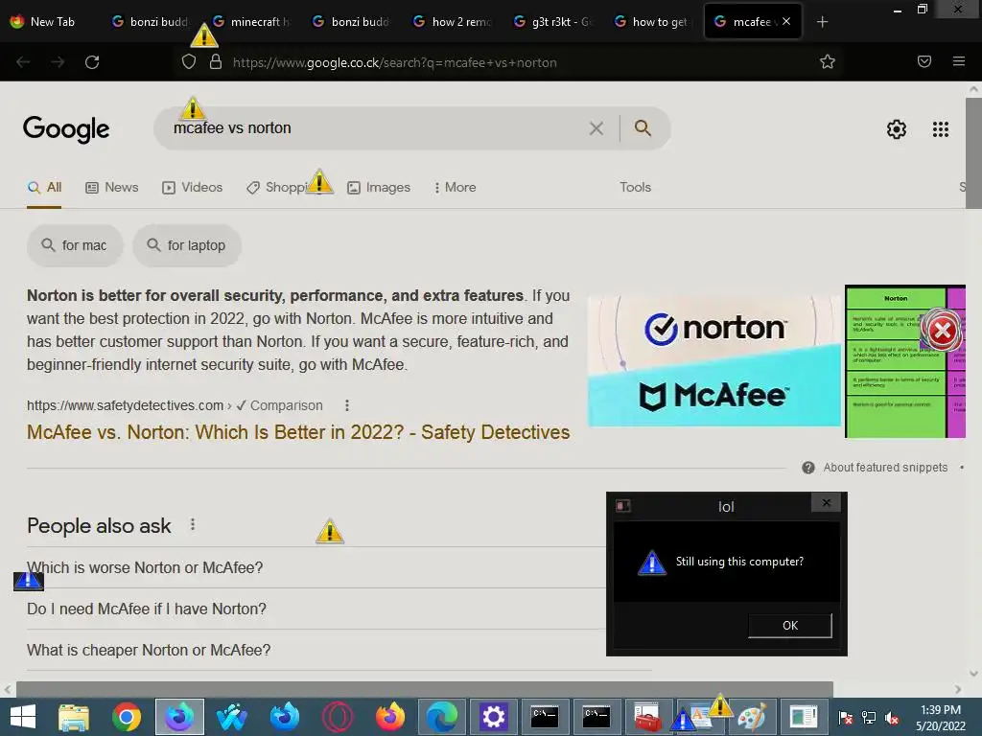The width and height of the screenshot is (982, 736).
Task: Open a new tab with the plus button
Action: (822, 22)
